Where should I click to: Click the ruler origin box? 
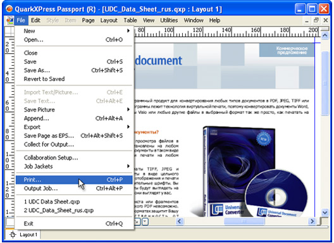tap(9, 31)
